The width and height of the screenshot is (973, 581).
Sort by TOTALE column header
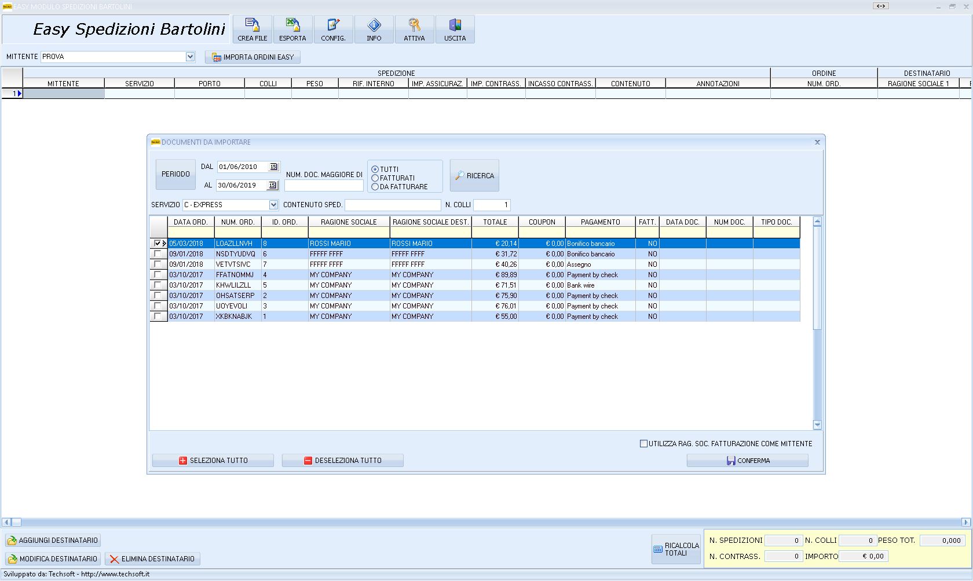point(495,222)
